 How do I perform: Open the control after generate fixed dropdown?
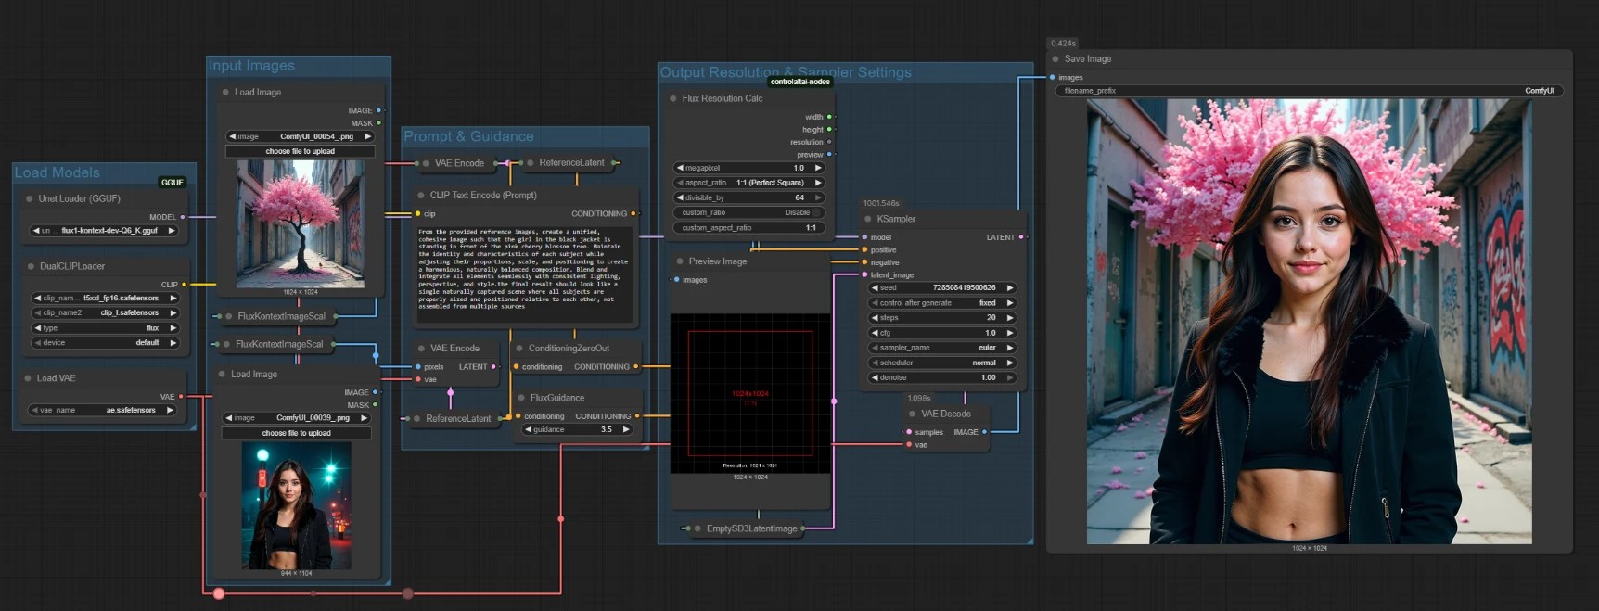(941, 303)
